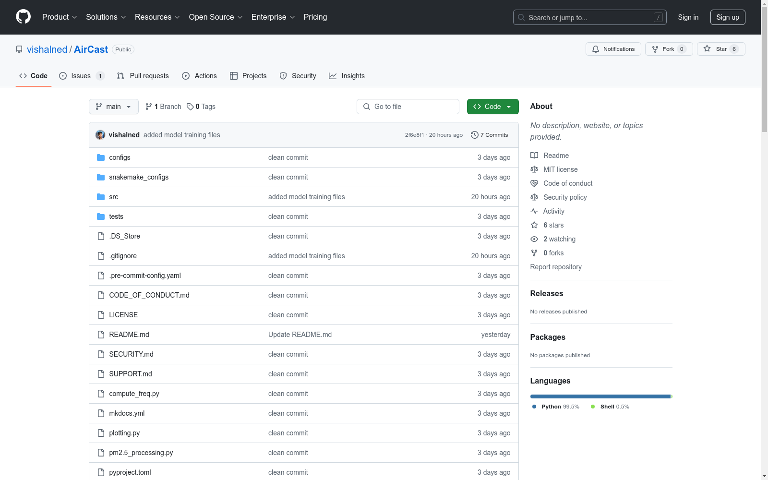Viewport: 768px width, 480px height.
Task: Click the stars icon in About
Action: pos(534,225)
